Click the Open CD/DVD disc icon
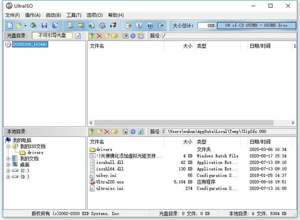 click(x=33, y=25)
